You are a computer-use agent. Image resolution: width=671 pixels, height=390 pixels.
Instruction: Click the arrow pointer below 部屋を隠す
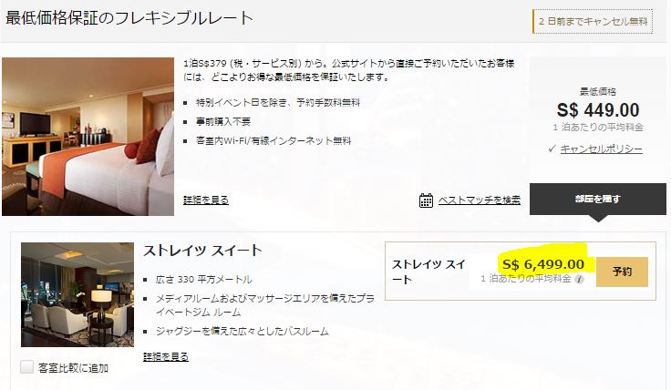coord(598,218)
